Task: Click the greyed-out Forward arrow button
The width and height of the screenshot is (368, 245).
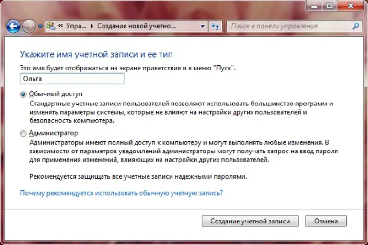Action: (29, 26)
